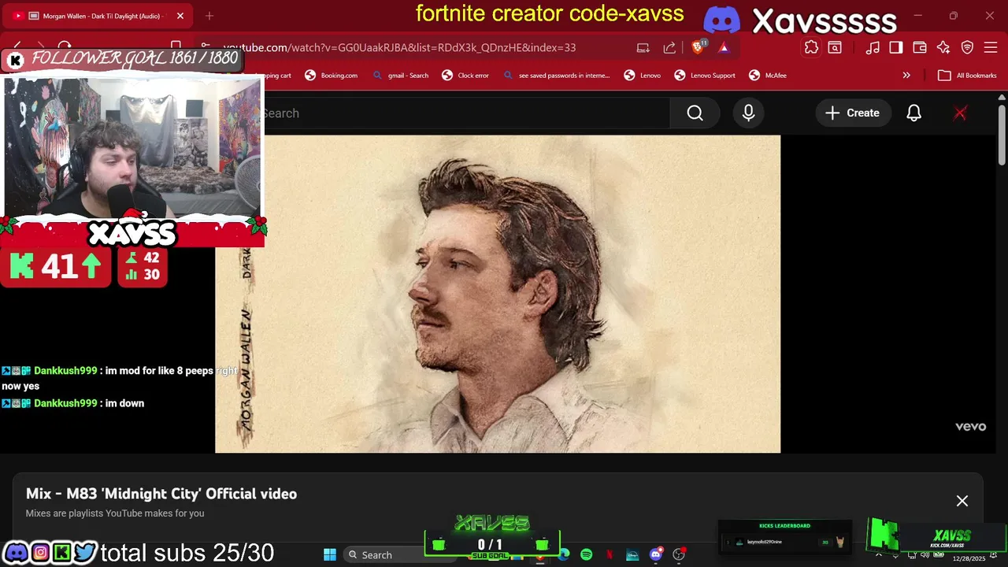Start voice search with microphone icon
This screenshot has height=567, width=1008.
pyautogui.click(x=748, y=113)
